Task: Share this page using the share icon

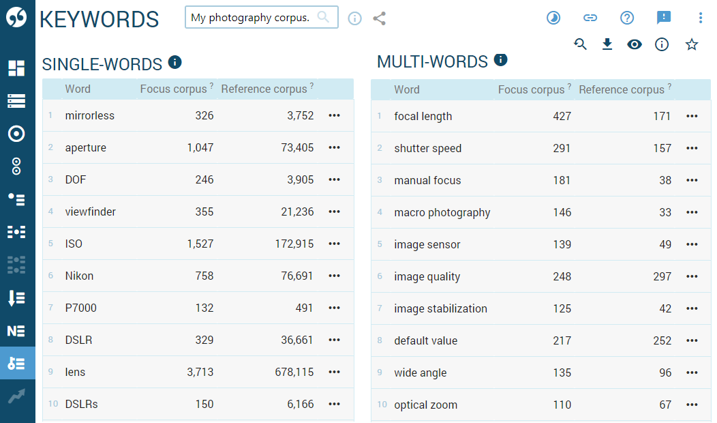Action: tap(380, 19)
